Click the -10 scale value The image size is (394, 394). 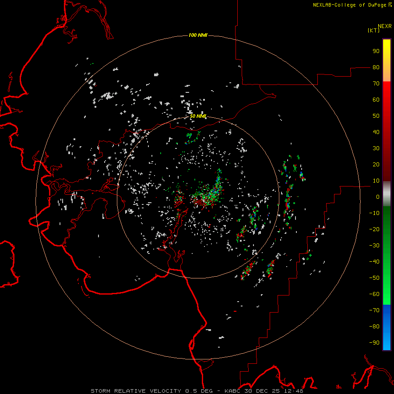coord(374,213)
